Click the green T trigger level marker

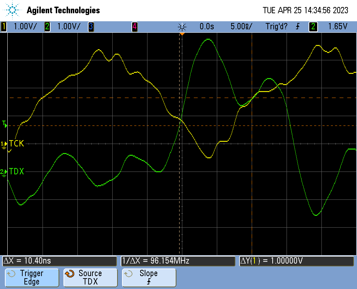click(4, 123)
